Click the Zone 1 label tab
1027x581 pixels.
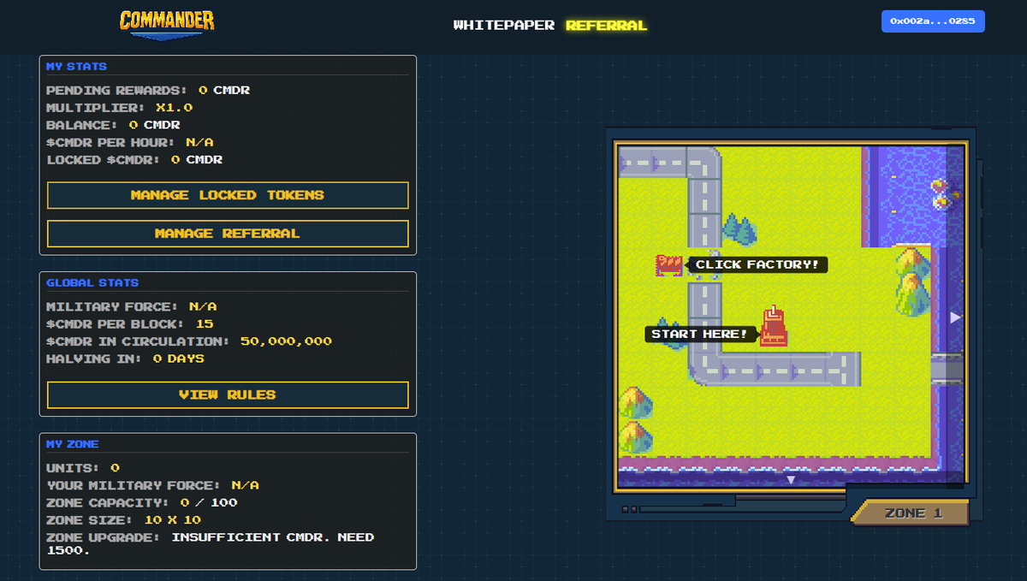(x=913, y=513)
